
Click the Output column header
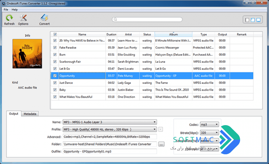[x=222, y=34]
